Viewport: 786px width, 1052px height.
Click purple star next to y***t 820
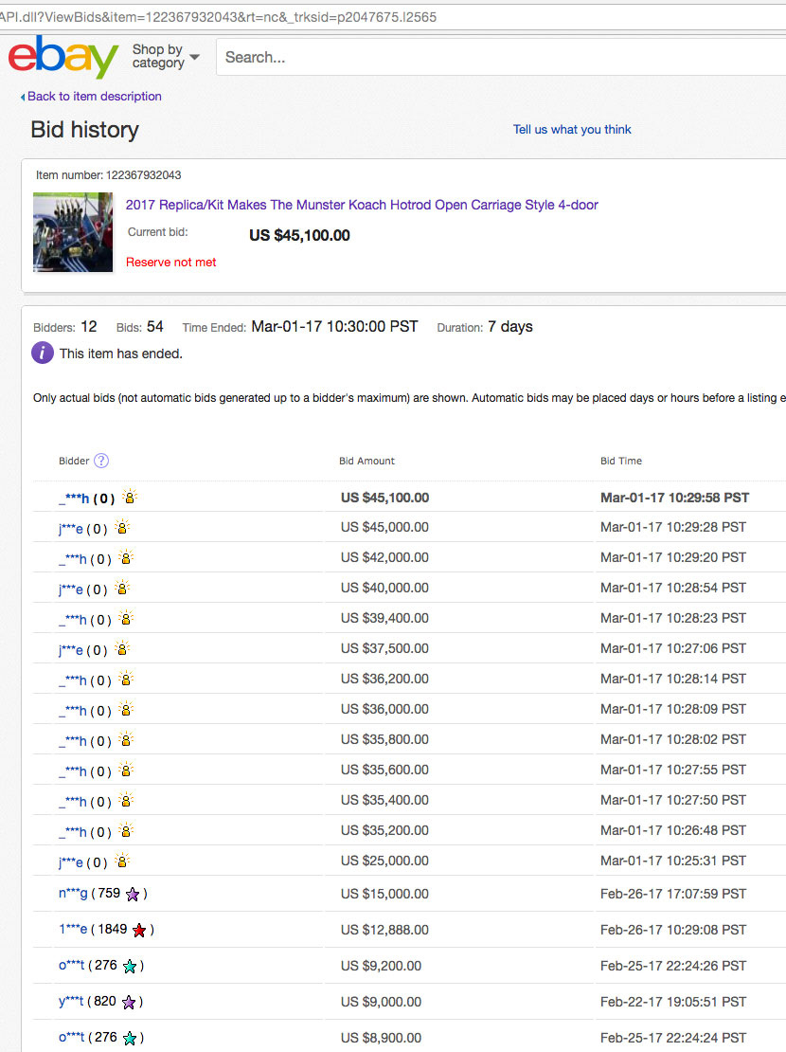[x=129, y=1003]
